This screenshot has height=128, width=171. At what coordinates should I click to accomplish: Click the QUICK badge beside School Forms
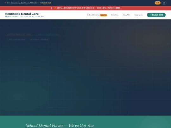(x=103, y=15)
